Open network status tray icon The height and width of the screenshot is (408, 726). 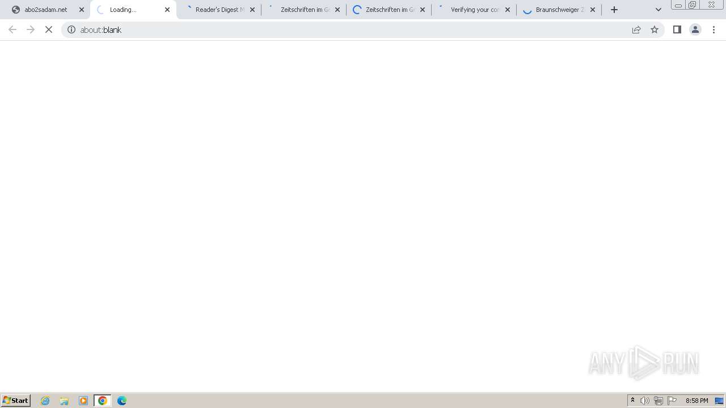(x=659, y=401)
